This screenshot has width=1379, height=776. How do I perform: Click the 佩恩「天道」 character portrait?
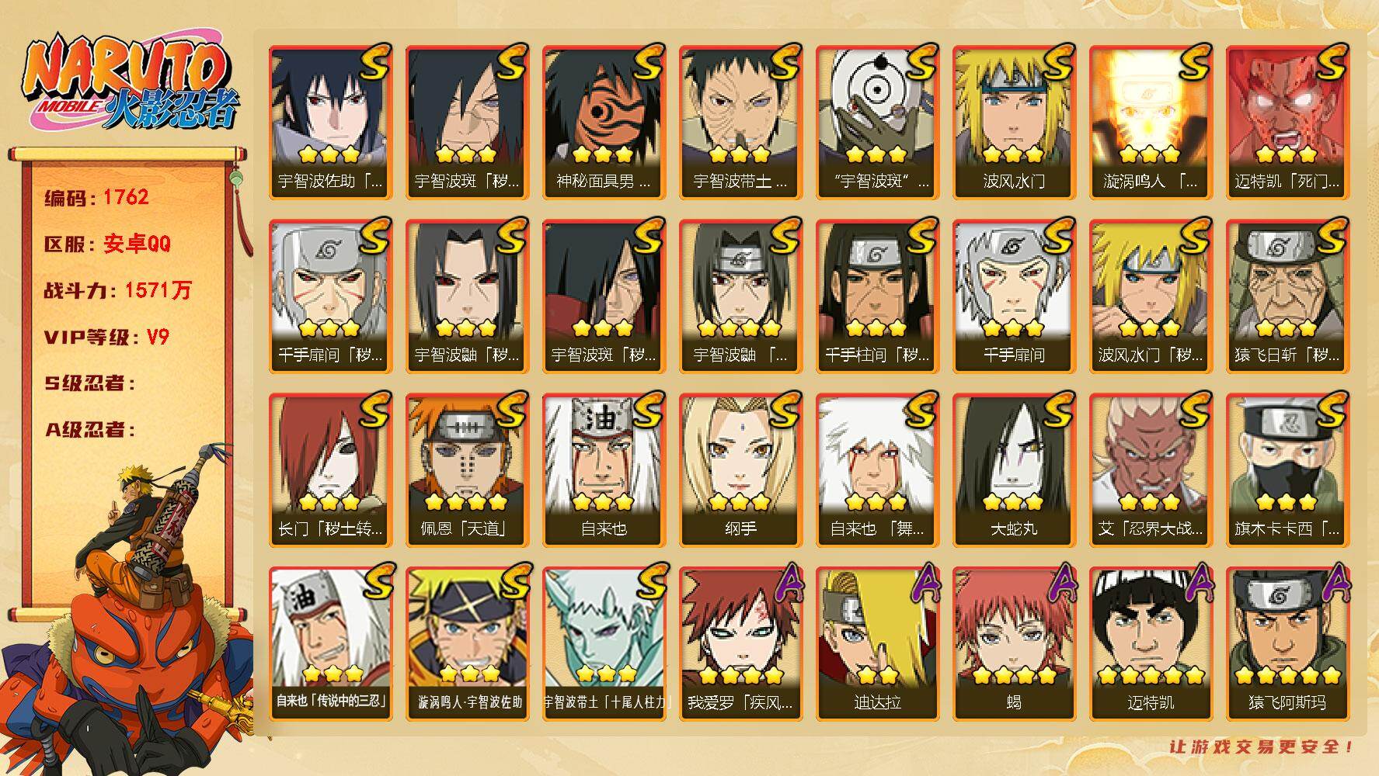tap(467, 469)
